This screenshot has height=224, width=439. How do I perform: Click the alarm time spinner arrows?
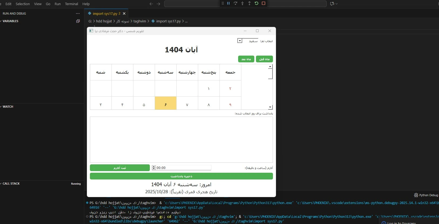point(154,168)
